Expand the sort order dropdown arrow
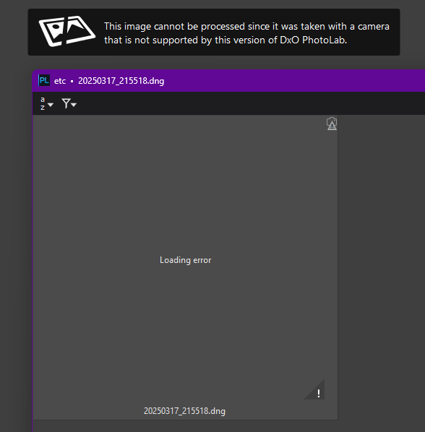This screenshot has height=432, width=425. click(51, 105)
